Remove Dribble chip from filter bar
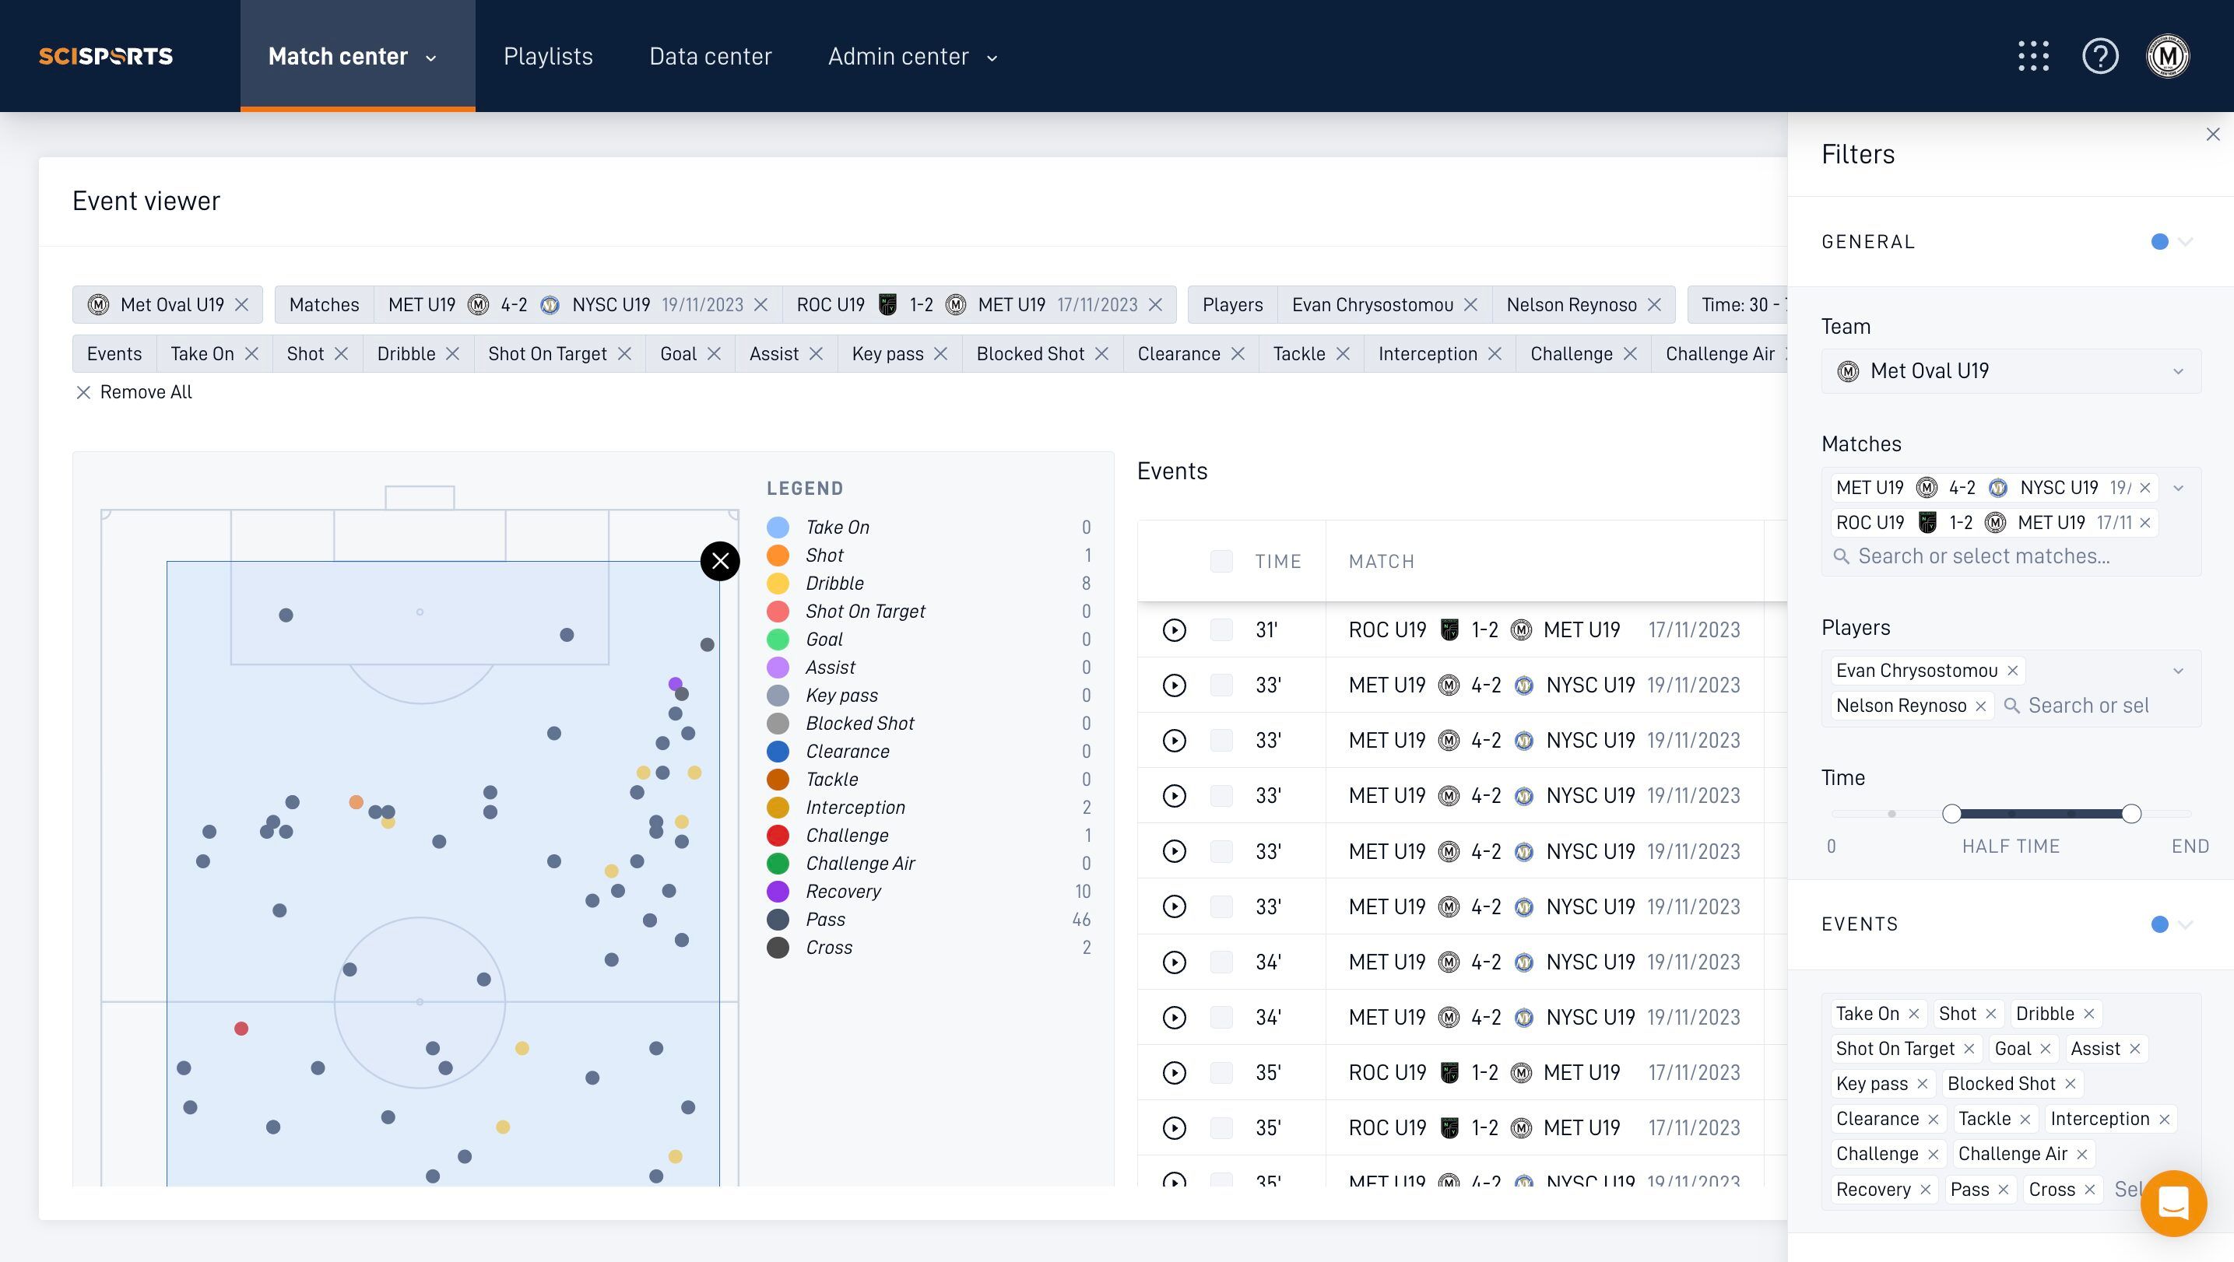Viewport: 2234px width, 1262px height. click(453, 354)
